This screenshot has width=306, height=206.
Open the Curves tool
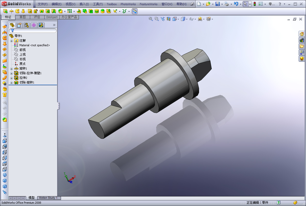click(x=124, y=11)
